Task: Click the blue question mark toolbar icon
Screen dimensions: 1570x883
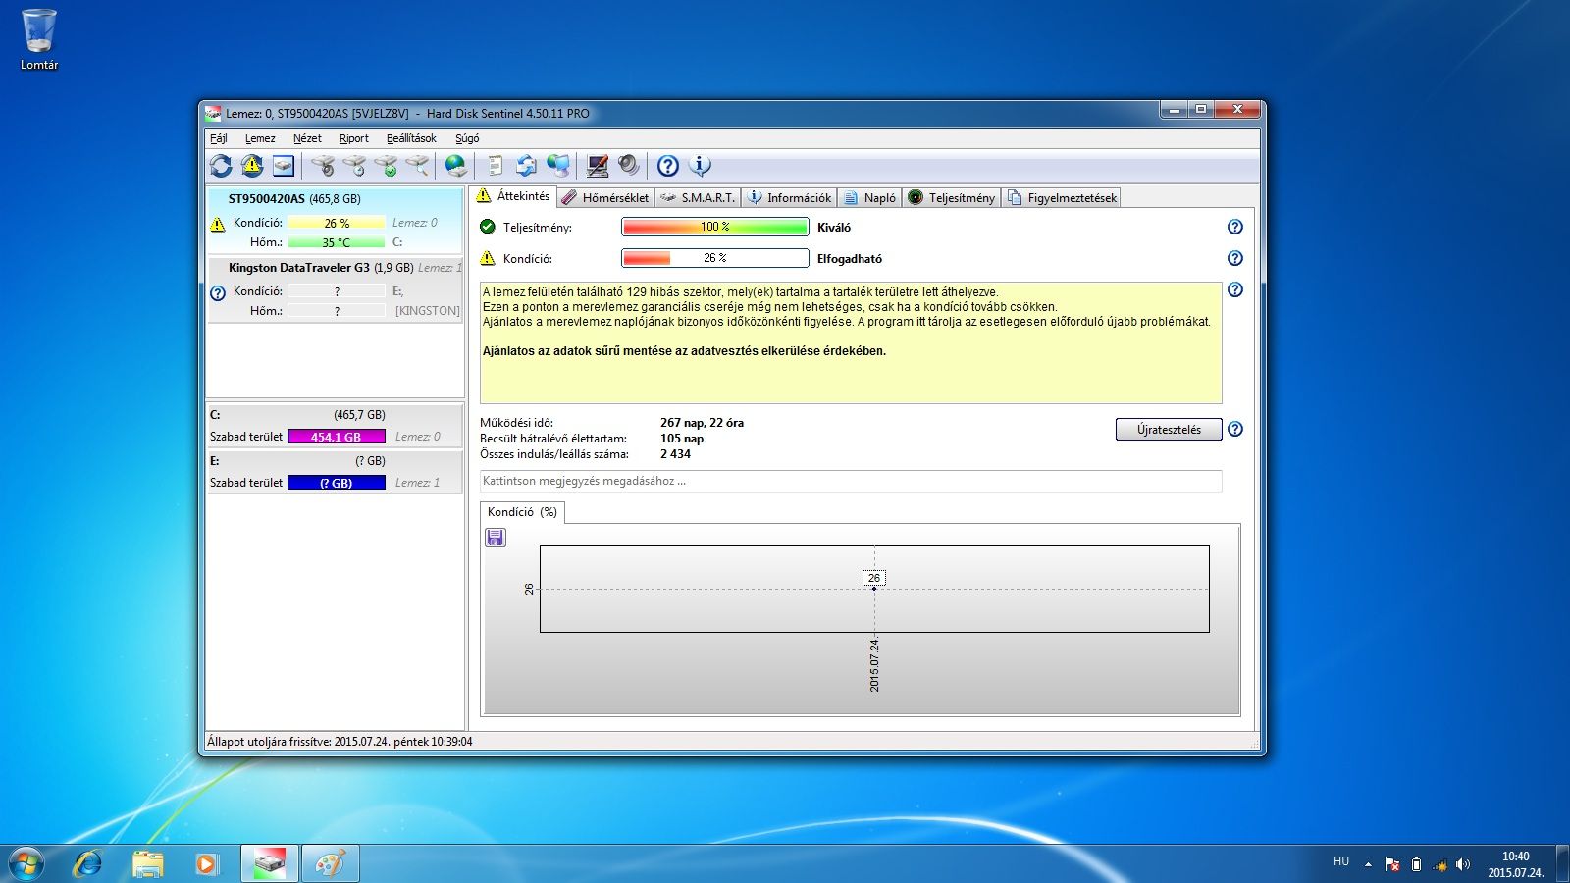Action: (668, 166)
